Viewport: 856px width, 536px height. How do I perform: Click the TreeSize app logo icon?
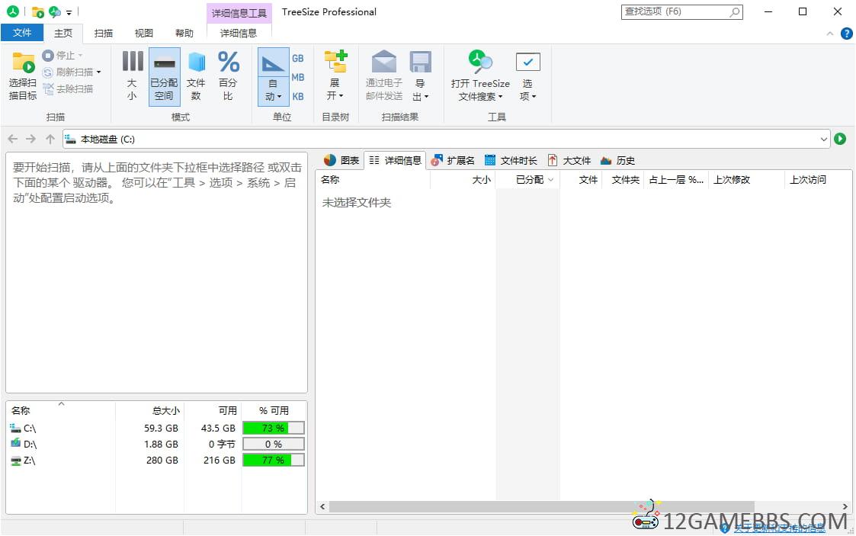pos(12,11)
